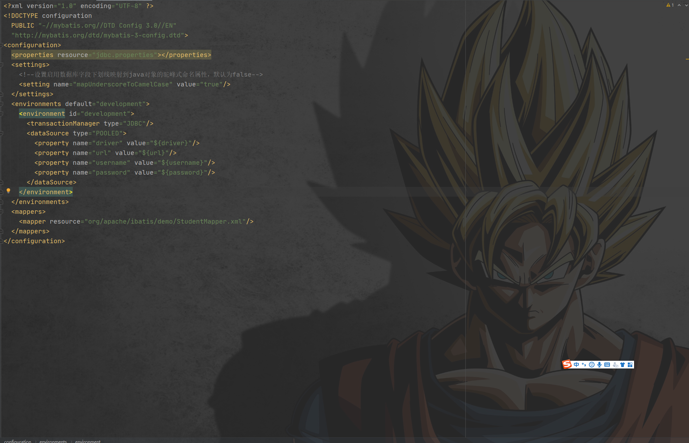Click the mybatis-3-config.dtd URL

98,35
